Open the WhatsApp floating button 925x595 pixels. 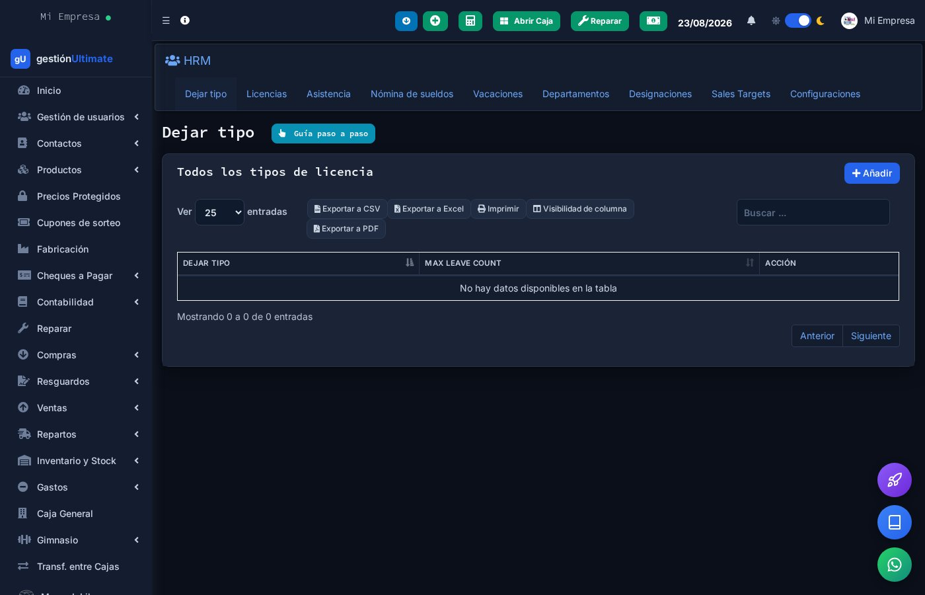[x=895, y=565]
